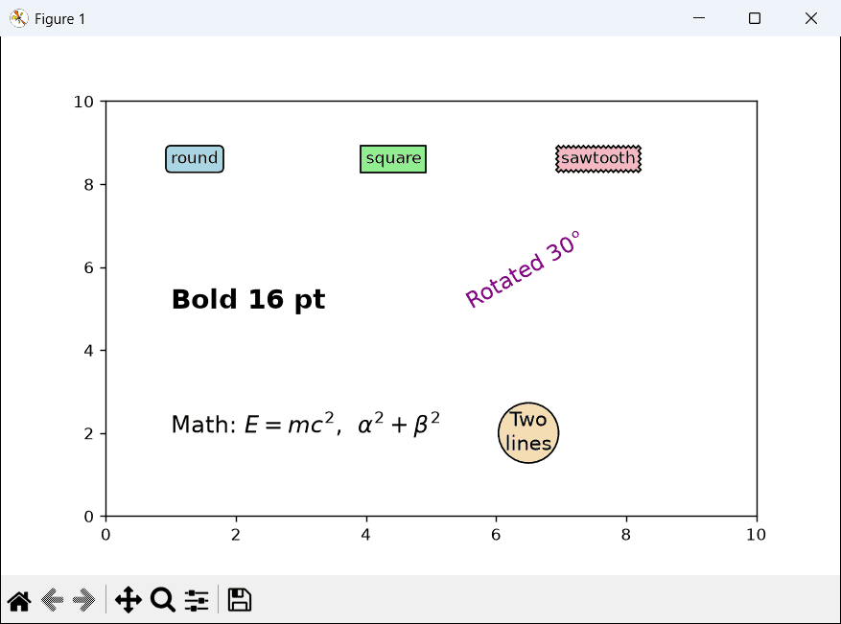Click the purple 'Rotated 30°' text
The height and width of the screenshot is (624, 841).
[523, 269]
